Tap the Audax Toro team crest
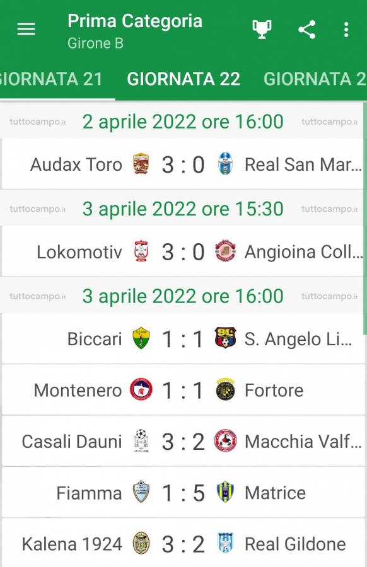This screenshot has height=567, width=367. [141, 164]
